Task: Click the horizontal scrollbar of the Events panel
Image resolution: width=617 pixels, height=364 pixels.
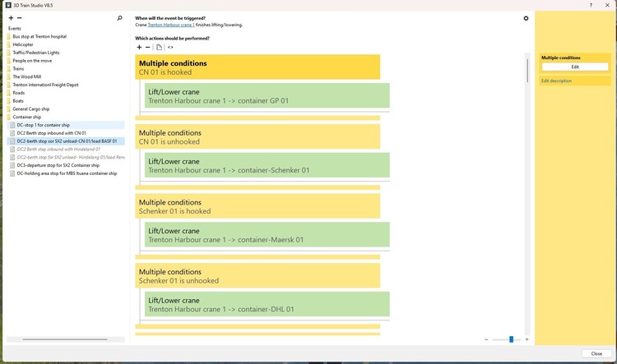Action: coord(65,339)
